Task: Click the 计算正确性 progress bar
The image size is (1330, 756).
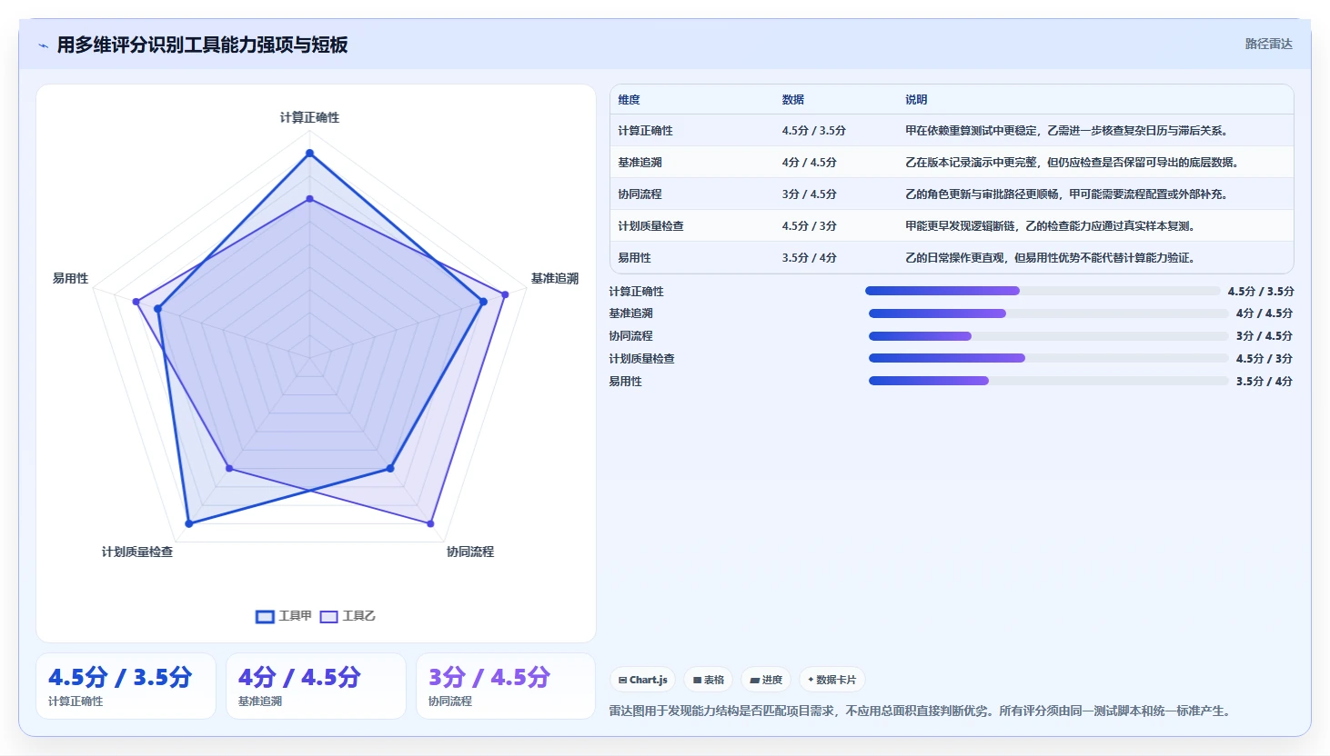Action: pyautogui.click(x=1043, y=291)
